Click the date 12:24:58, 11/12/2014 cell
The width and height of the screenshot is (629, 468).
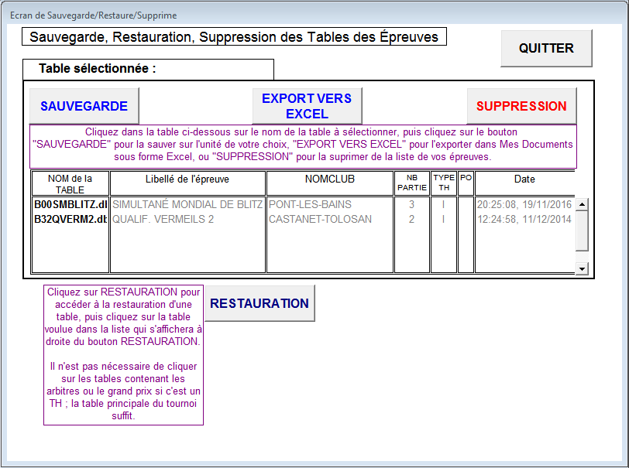(524, 220)
